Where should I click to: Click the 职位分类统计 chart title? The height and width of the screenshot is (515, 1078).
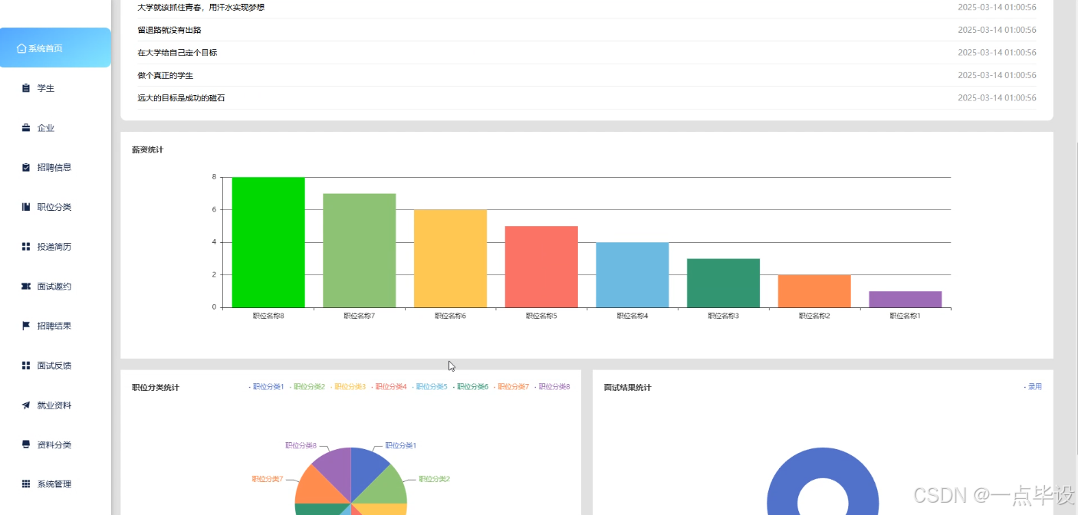coord(156,388)
